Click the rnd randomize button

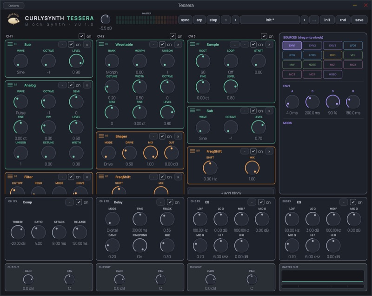click(x=343, y=20)
